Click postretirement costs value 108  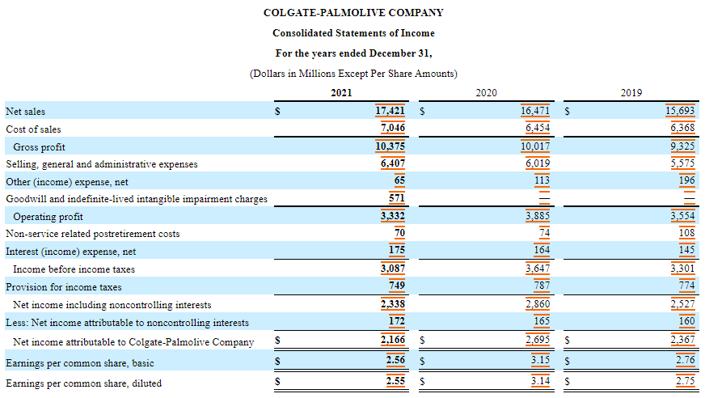tap(686, 233)
